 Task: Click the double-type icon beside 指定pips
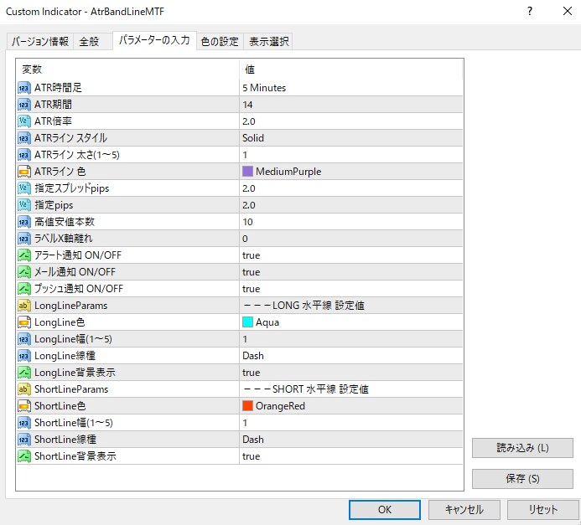point(24,205)
